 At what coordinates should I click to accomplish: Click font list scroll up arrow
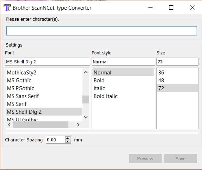tap(86, 72)
